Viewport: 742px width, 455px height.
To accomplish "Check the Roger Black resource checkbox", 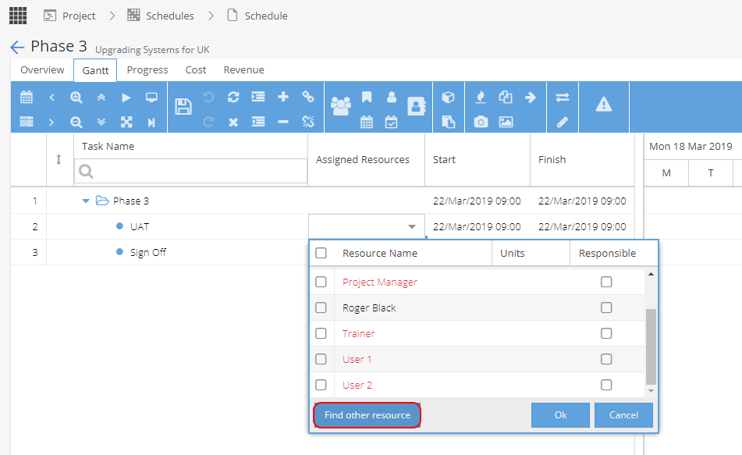I will [321, 307].
